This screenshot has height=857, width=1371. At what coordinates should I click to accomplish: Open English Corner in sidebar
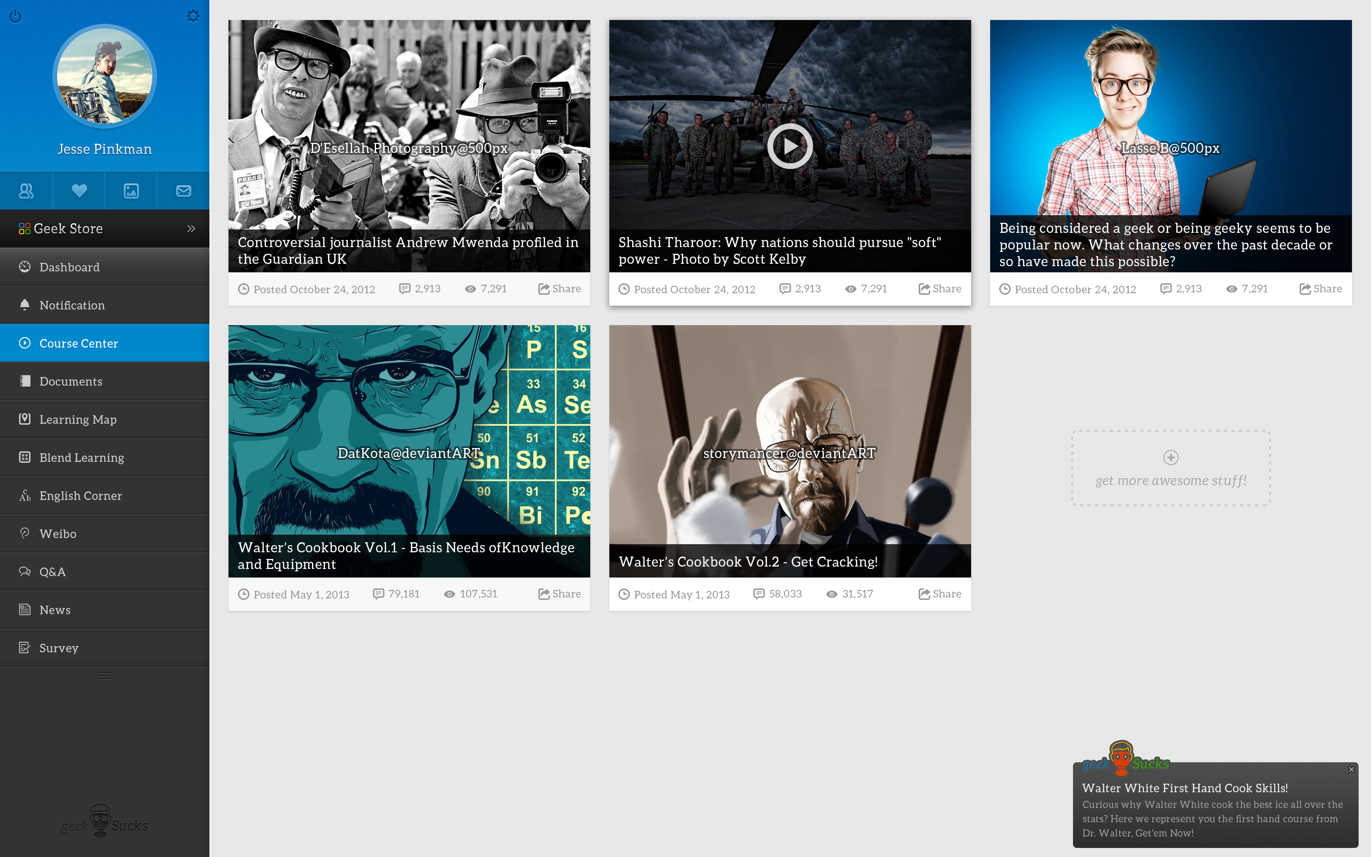(105, 495)
